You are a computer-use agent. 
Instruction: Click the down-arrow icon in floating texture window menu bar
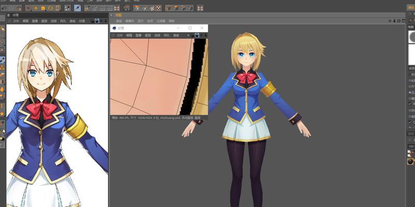point(206,35)
